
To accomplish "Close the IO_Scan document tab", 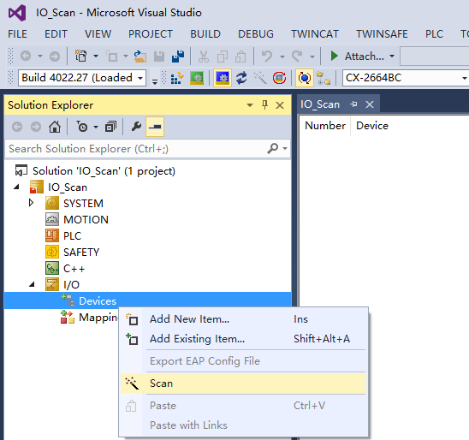I will 370,104.
